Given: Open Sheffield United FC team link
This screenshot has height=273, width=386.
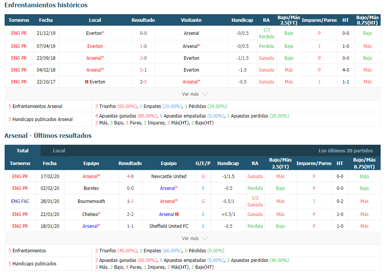Looking at the screenshot, I should point(168,226).
